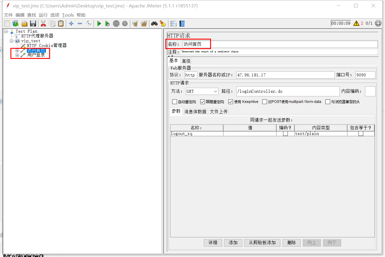Enable 与浏览器兼容的头 checkbox
Viewport: 385px width, 257px height.
click(x=328, y=102)
